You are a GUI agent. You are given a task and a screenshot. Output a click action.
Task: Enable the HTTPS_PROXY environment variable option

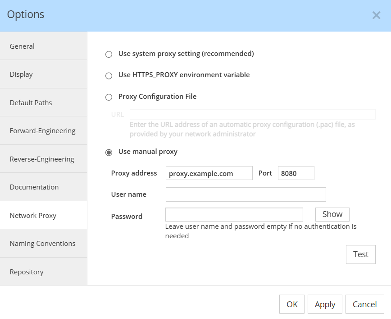108,75
